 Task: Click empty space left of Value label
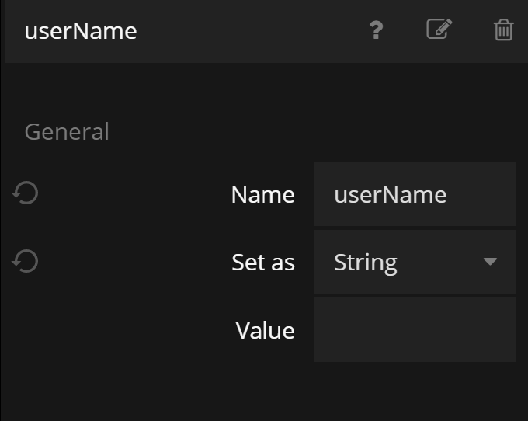click(x=116, y=331)
